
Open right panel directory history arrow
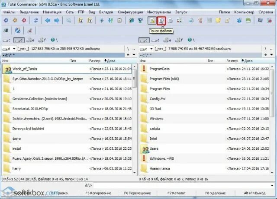(x=271, y=55)
